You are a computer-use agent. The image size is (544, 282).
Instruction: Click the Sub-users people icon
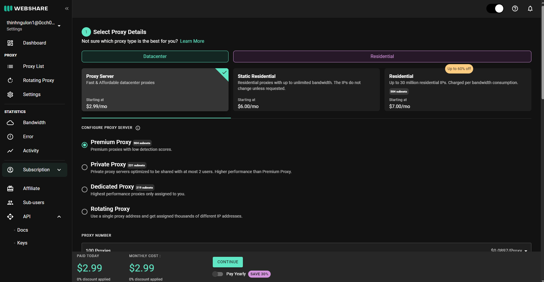tap(10, 203)
